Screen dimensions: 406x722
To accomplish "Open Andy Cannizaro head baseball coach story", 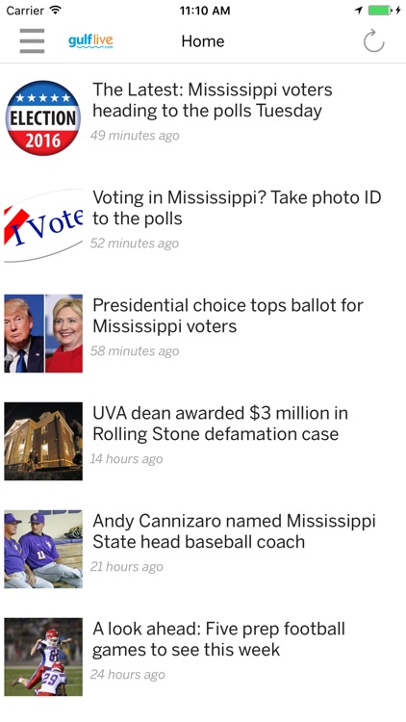I will tap(234, 530).
